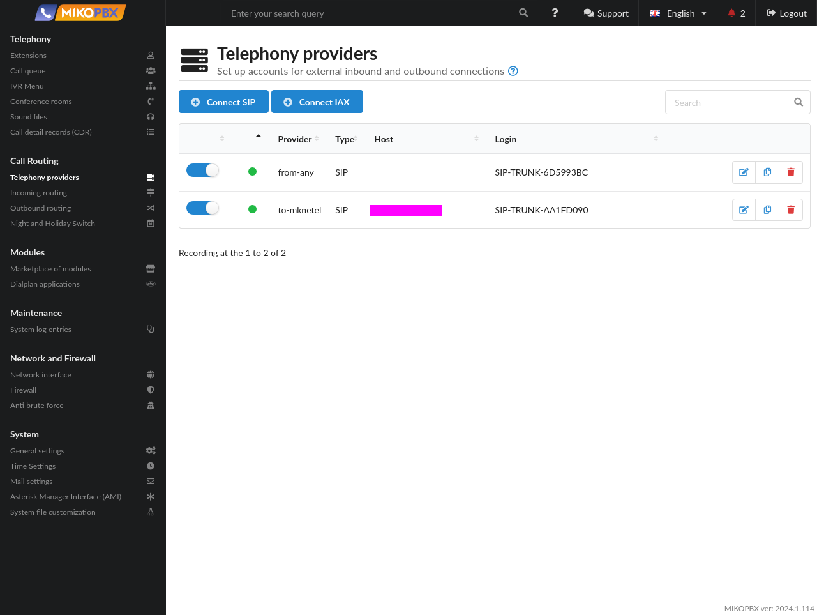Disable the to-mknetel provider toggle
The image size is (817, 615).
[x=202, y=208]
